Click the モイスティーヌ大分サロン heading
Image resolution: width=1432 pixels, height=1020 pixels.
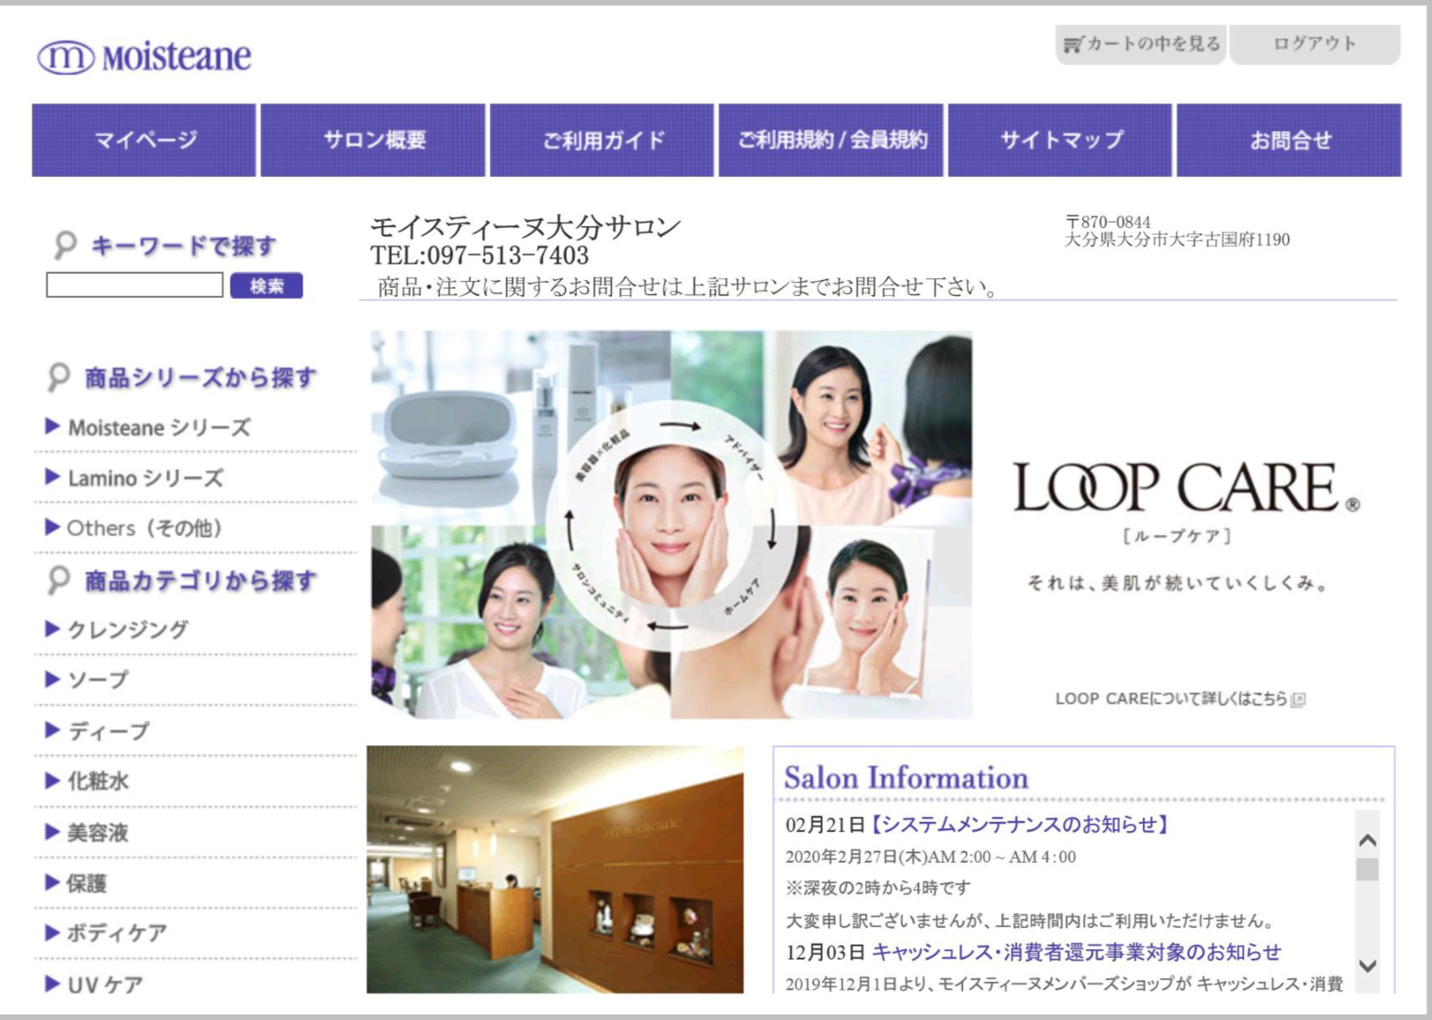click(526, 227)
